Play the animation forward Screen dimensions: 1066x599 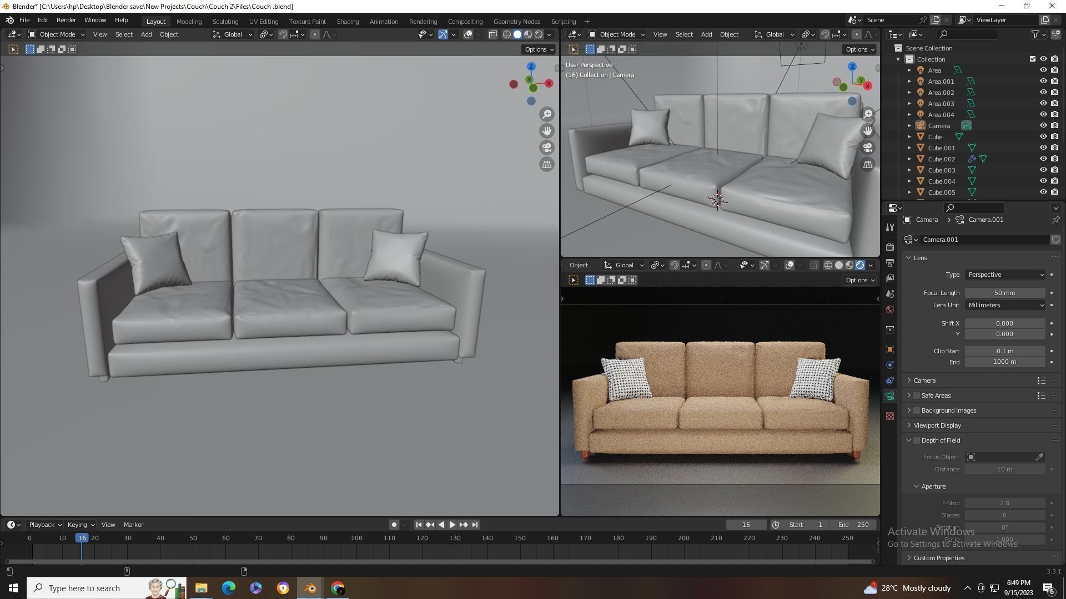(x=452, y=525)
